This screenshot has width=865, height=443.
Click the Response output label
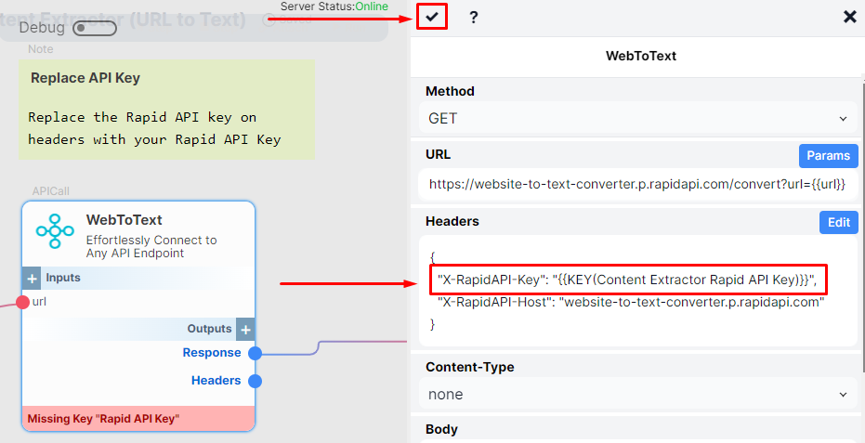[212, 353]
